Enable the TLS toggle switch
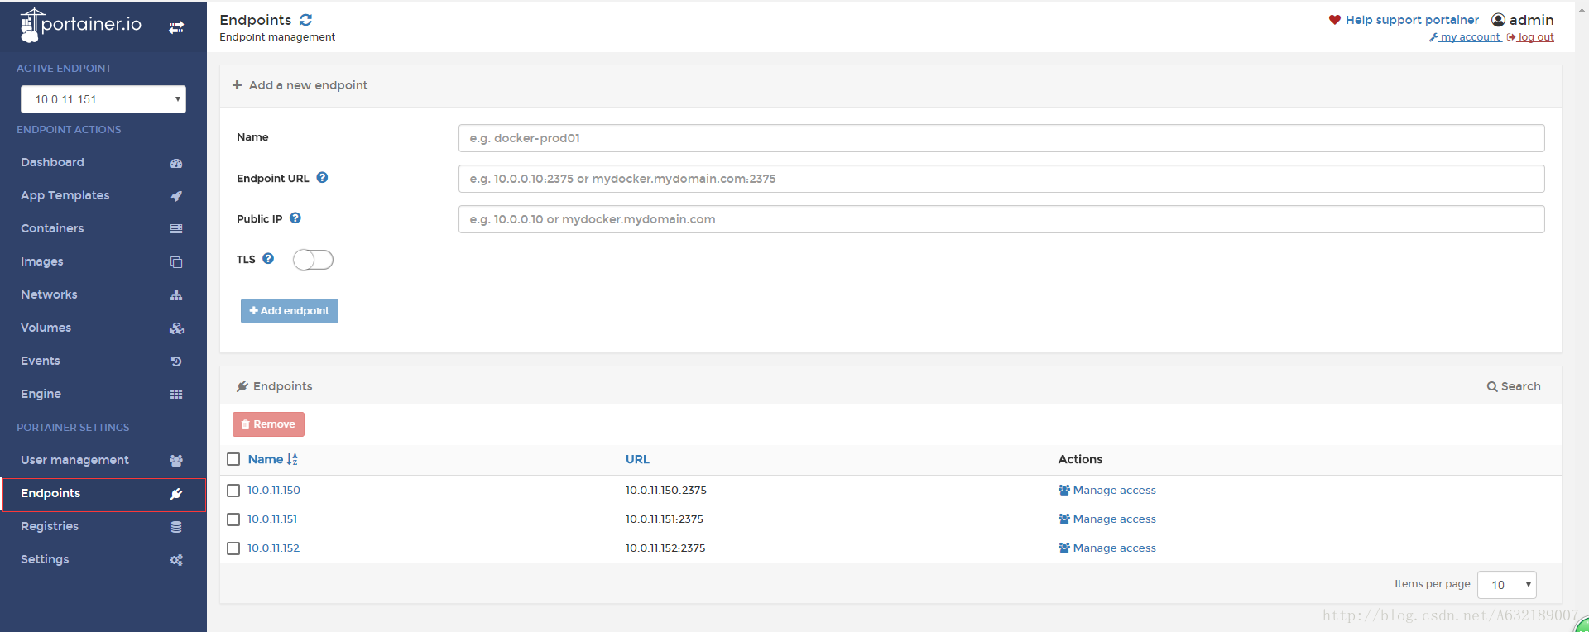 (x=313, y=260)
